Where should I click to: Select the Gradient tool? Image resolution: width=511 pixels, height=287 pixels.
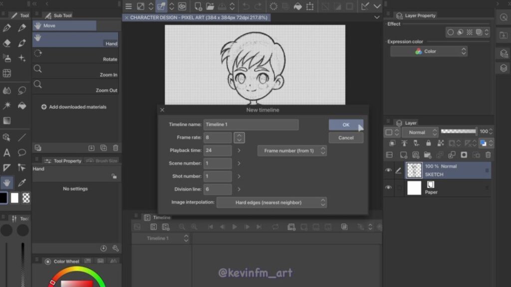(x=7, y=121)
